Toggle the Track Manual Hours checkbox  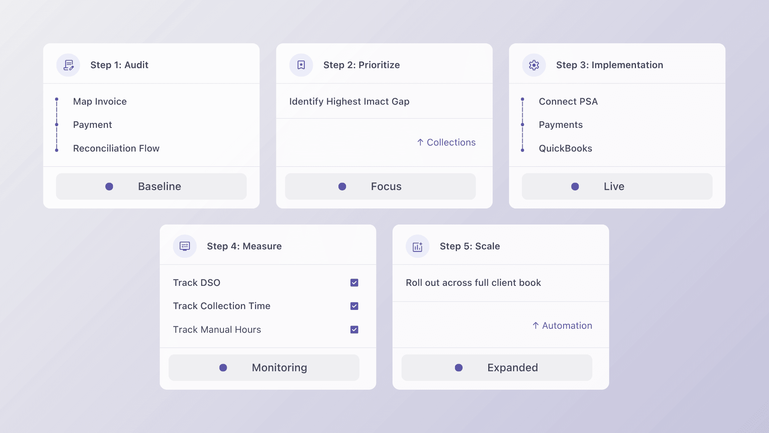tap(354, 330)
